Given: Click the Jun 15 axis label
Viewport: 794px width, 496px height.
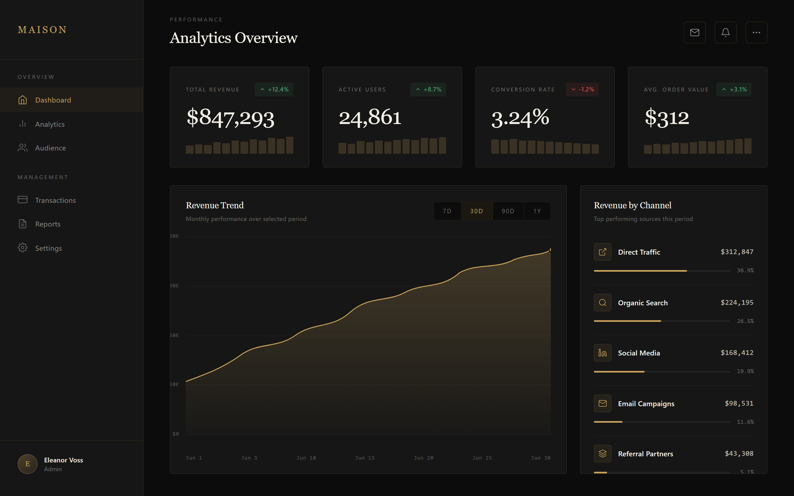Looking at the screenshot, I should pos(365,458).
